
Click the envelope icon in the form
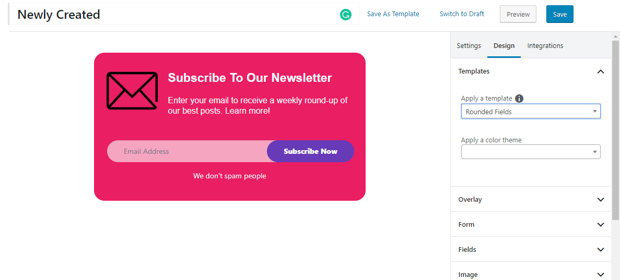pyautogui.click(x=132, y=91)
